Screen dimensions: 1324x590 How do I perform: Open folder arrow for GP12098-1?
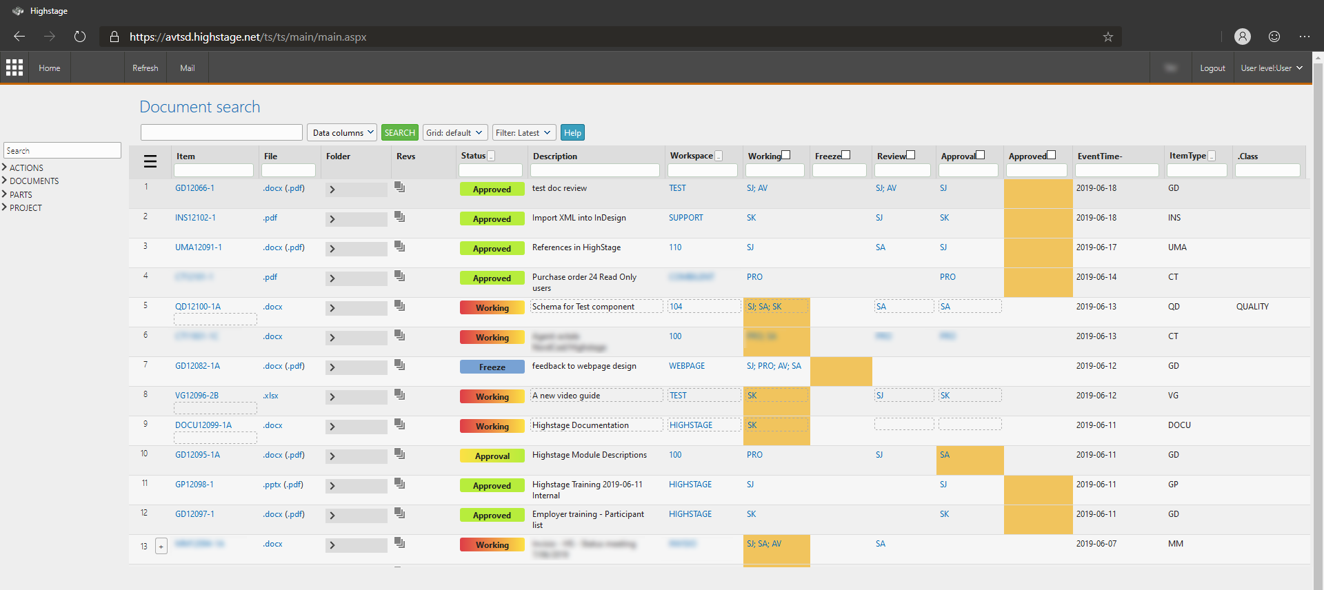332,486
